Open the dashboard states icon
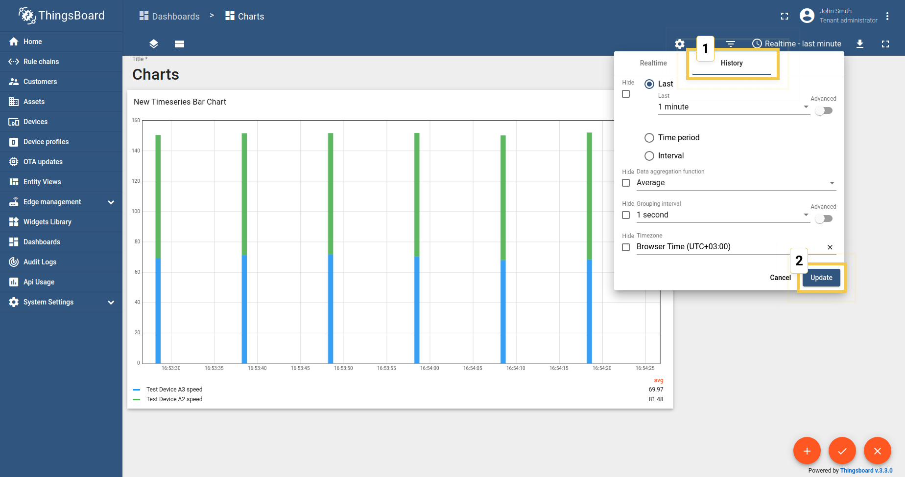The height and width of the screenshot is (477, 905). 179,44
